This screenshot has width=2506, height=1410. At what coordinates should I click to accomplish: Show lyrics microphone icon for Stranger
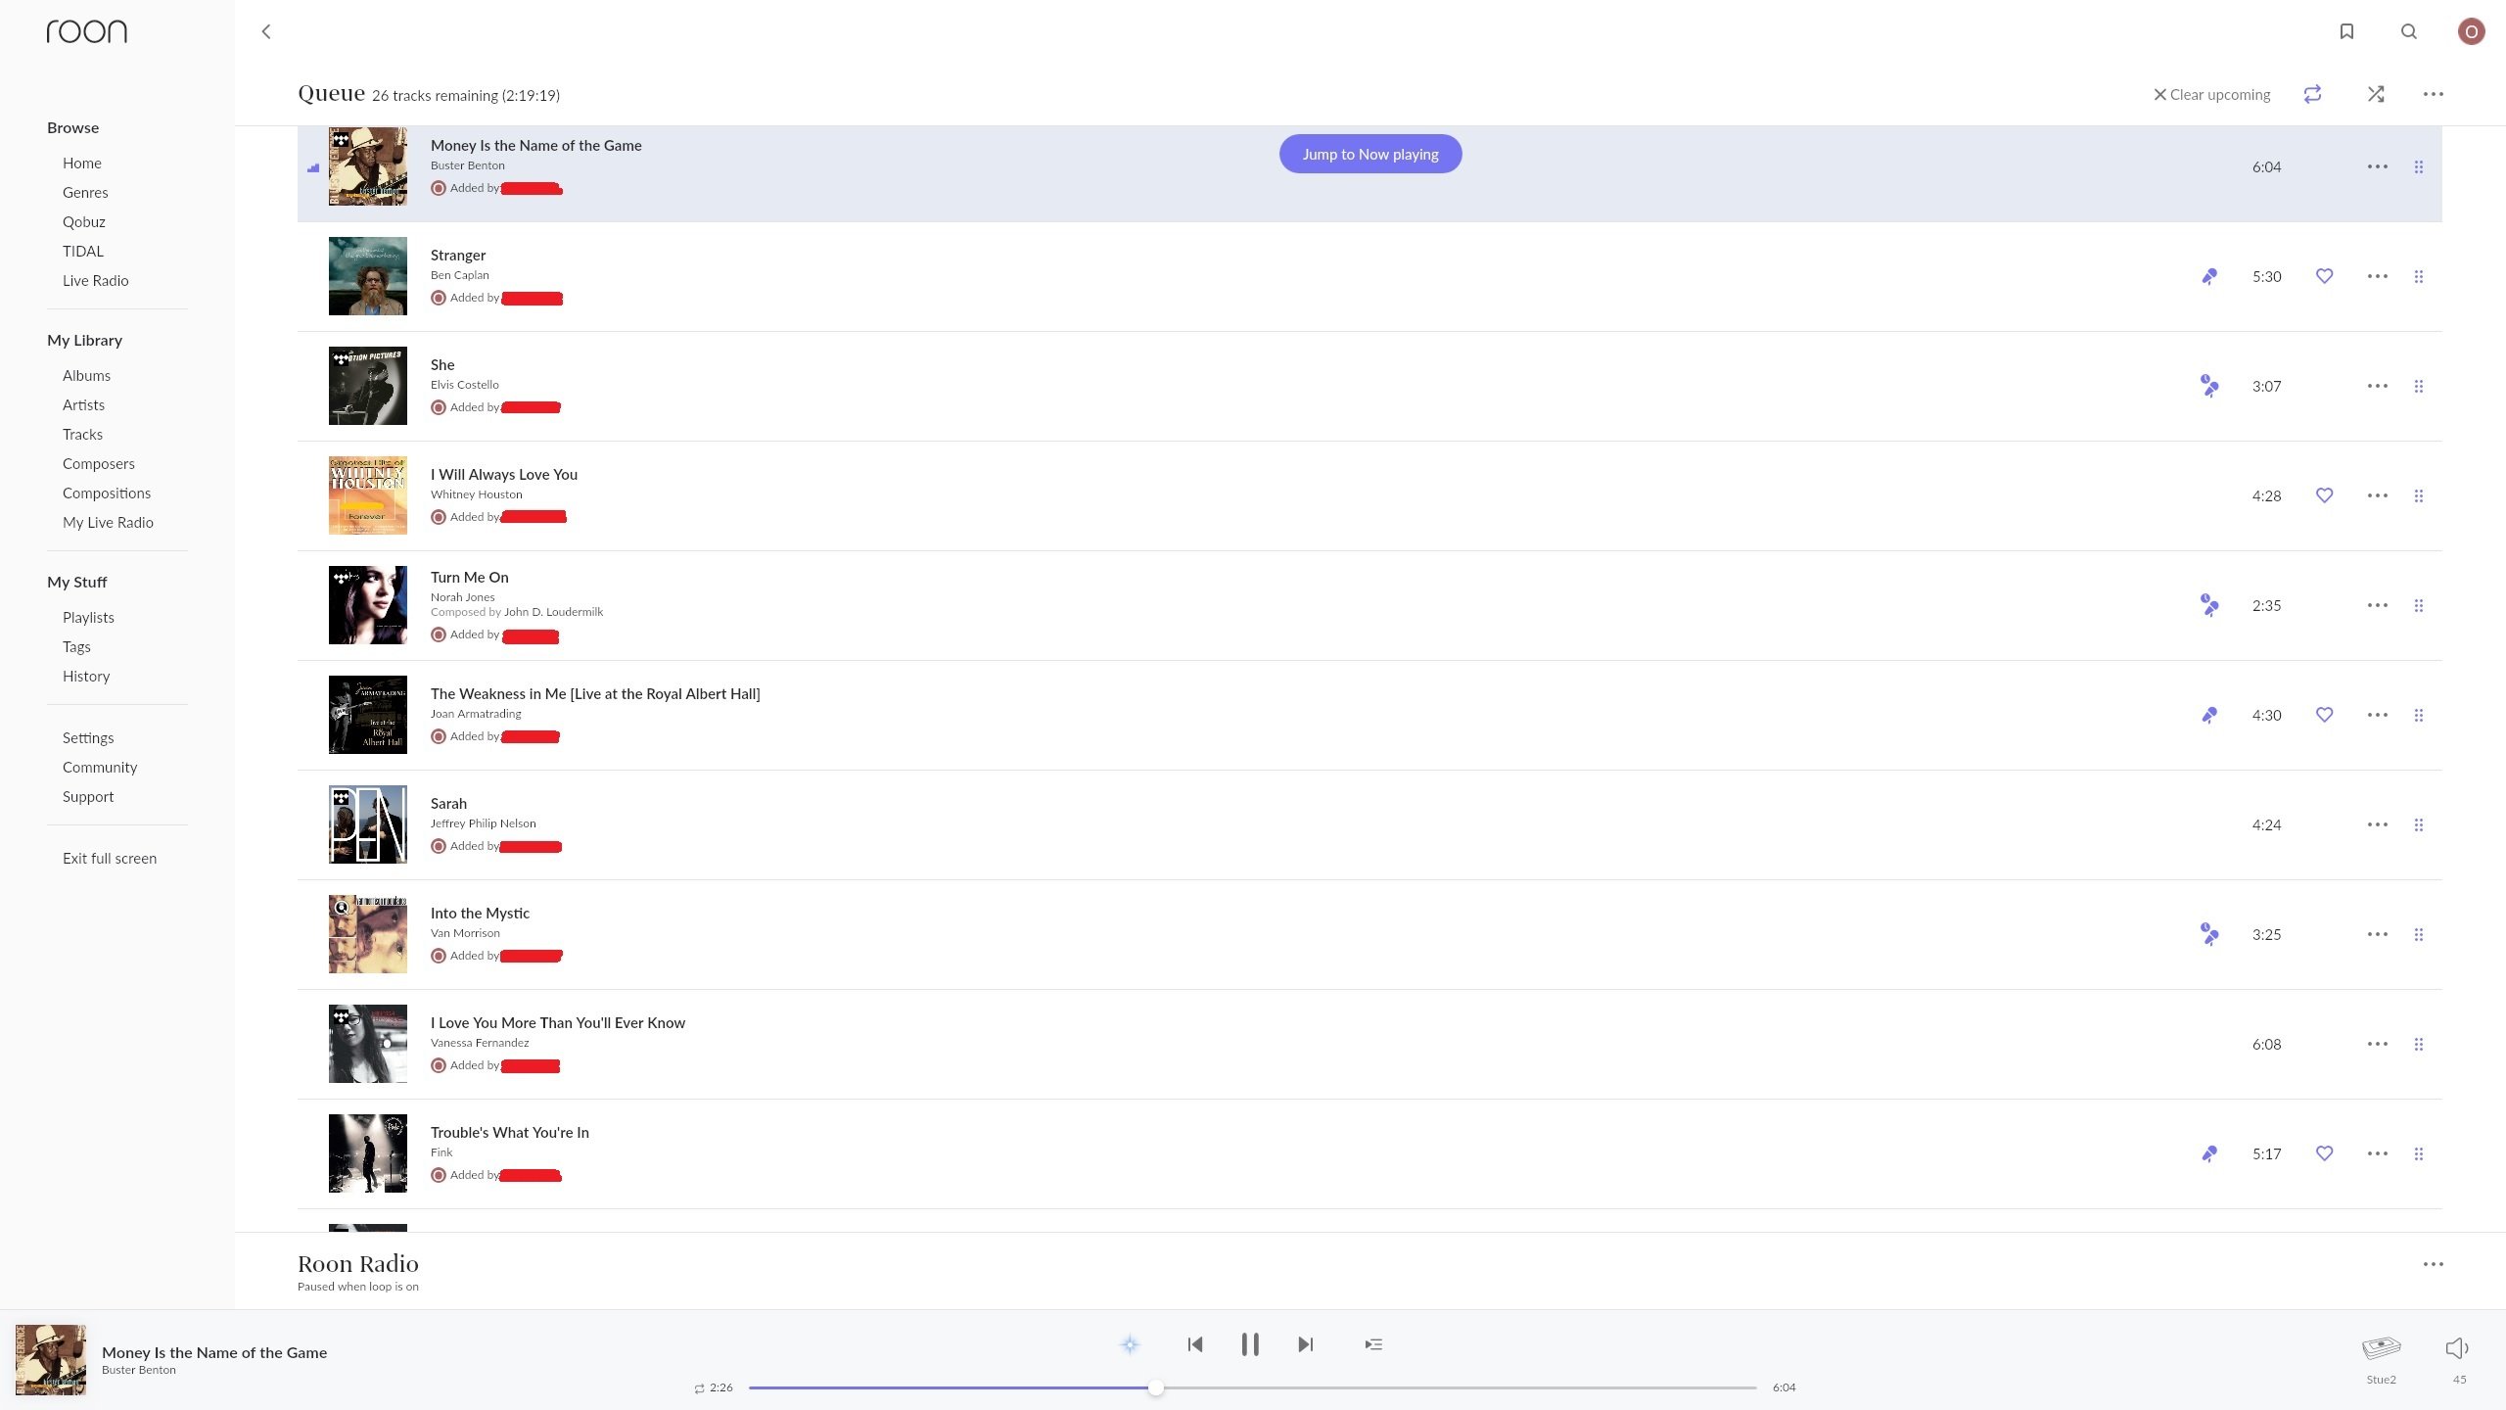(x=2209, y=276)
